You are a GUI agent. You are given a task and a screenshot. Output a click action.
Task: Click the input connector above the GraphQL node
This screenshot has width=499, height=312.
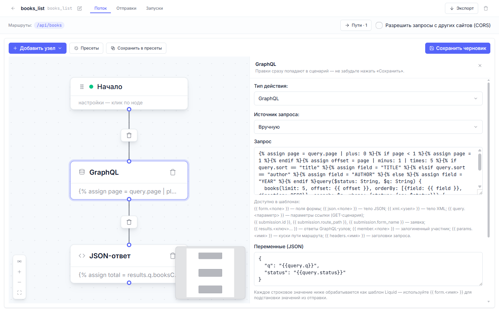pyautogui.click(x=129, y=161)
